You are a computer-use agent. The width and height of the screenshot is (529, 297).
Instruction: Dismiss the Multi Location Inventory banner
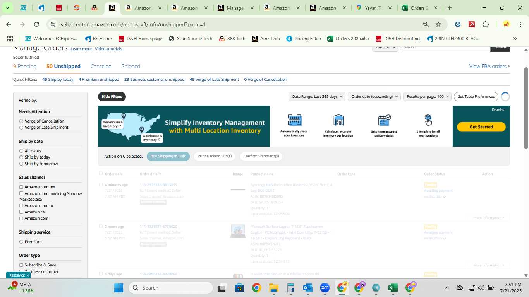pos(498,110)
